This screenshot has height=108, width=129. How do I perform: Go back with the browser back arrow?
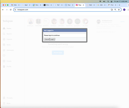coord(3,10)
